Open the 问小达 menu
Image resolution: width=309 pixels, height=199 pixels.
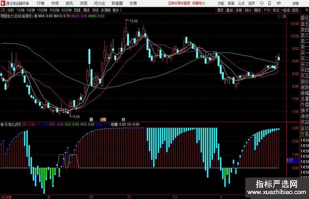pyautogui.click(x=99, y=3)
